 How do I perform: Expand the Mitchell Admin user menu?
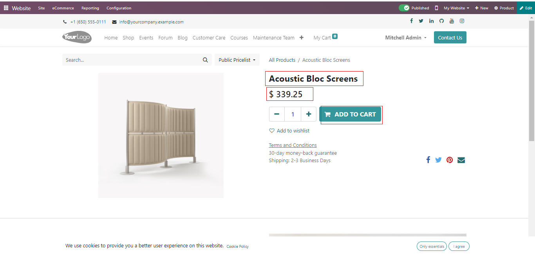coord(406,38)
